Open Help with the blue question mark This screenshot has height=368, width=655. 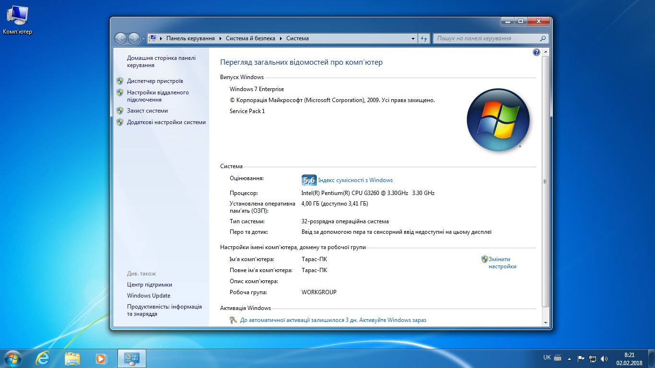(537, 52)
